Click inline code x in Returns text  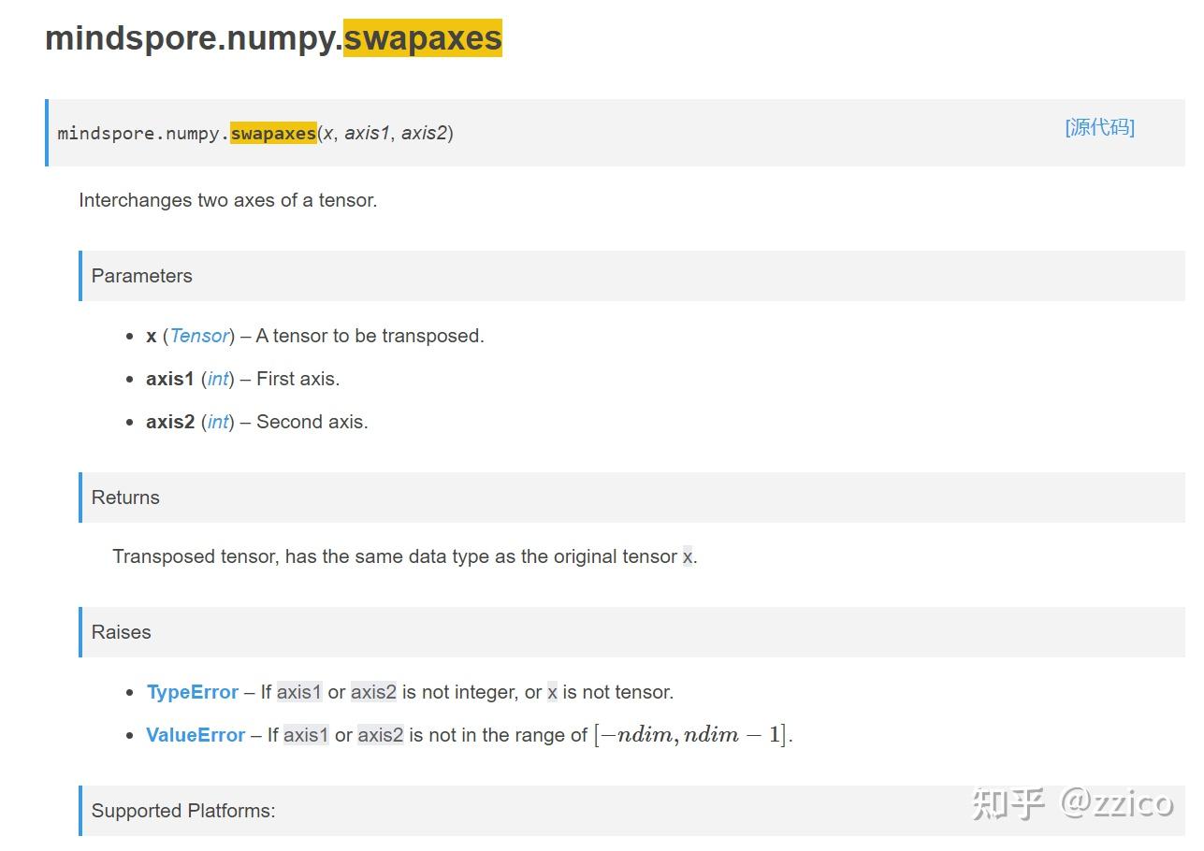click(x=688, y=557)
